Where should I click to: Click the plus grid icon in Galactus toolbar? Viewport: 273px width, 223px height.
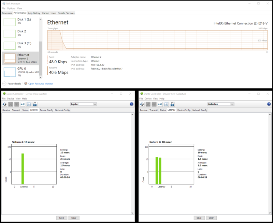tap(167, 104)
